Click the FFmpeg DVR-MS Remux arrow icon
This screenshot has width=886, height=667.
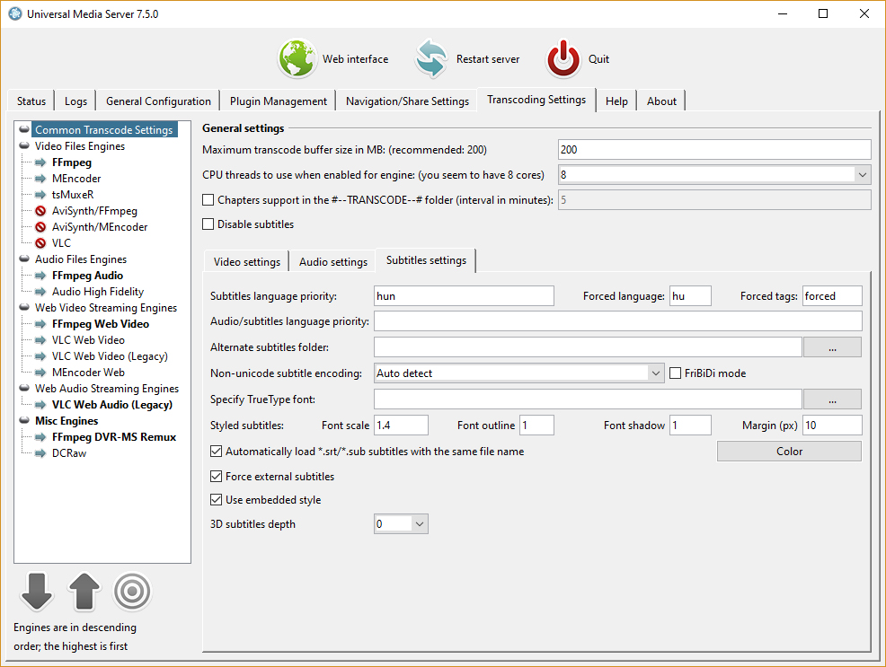pyautogui.click(x=40, y=437)
